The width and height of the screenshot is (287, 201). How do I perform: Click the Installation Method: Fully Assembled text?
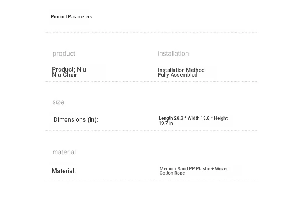point(182,72)
